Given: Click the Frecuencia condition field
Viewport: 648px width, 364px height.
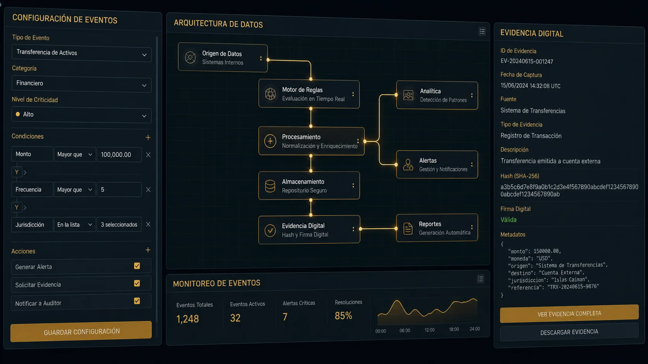Looking at the screenshot, I should (32, 189).
